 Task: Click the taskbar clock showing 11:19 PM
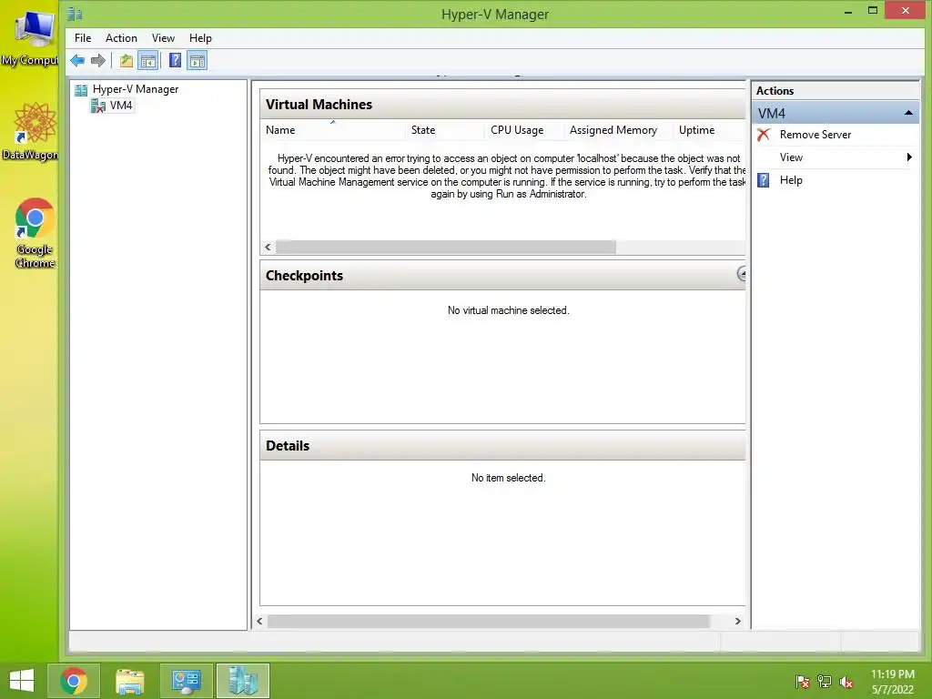892,682
